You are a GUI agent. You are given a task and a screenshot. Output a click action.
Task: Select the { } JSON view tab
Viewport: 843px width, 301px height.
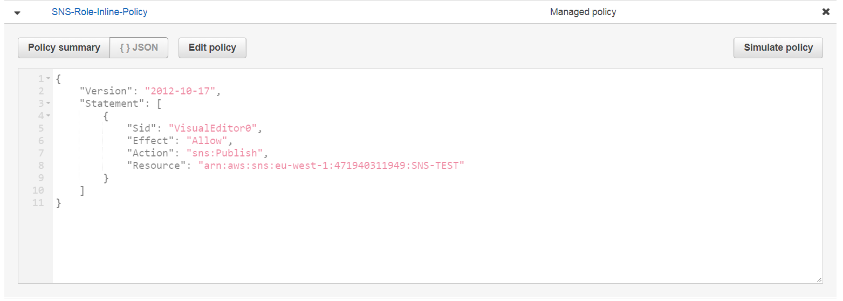[139, 47]
